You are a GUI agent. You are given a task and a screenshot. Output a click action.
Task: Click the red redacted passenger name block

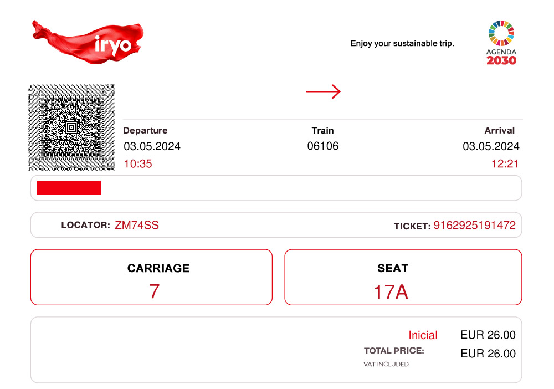pyautogui.click(x=69, y=188)
